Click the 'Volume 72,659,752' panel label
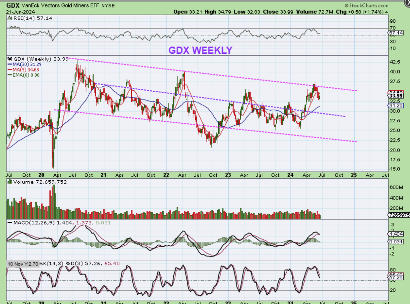Viewport: 410px width, 304px height. tap(40, 182)
